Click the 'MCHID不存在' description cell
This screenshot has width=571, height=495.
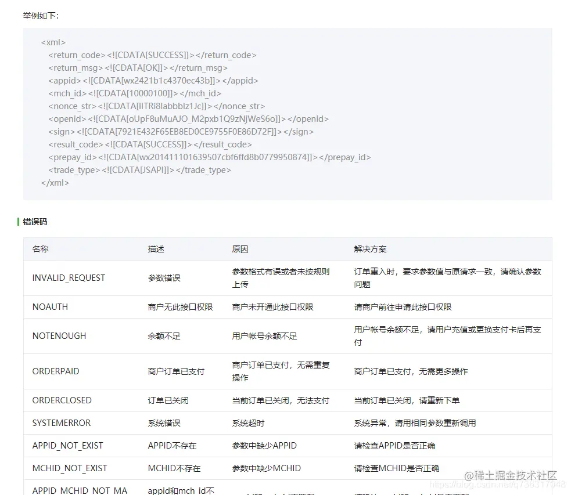point(174,468)
